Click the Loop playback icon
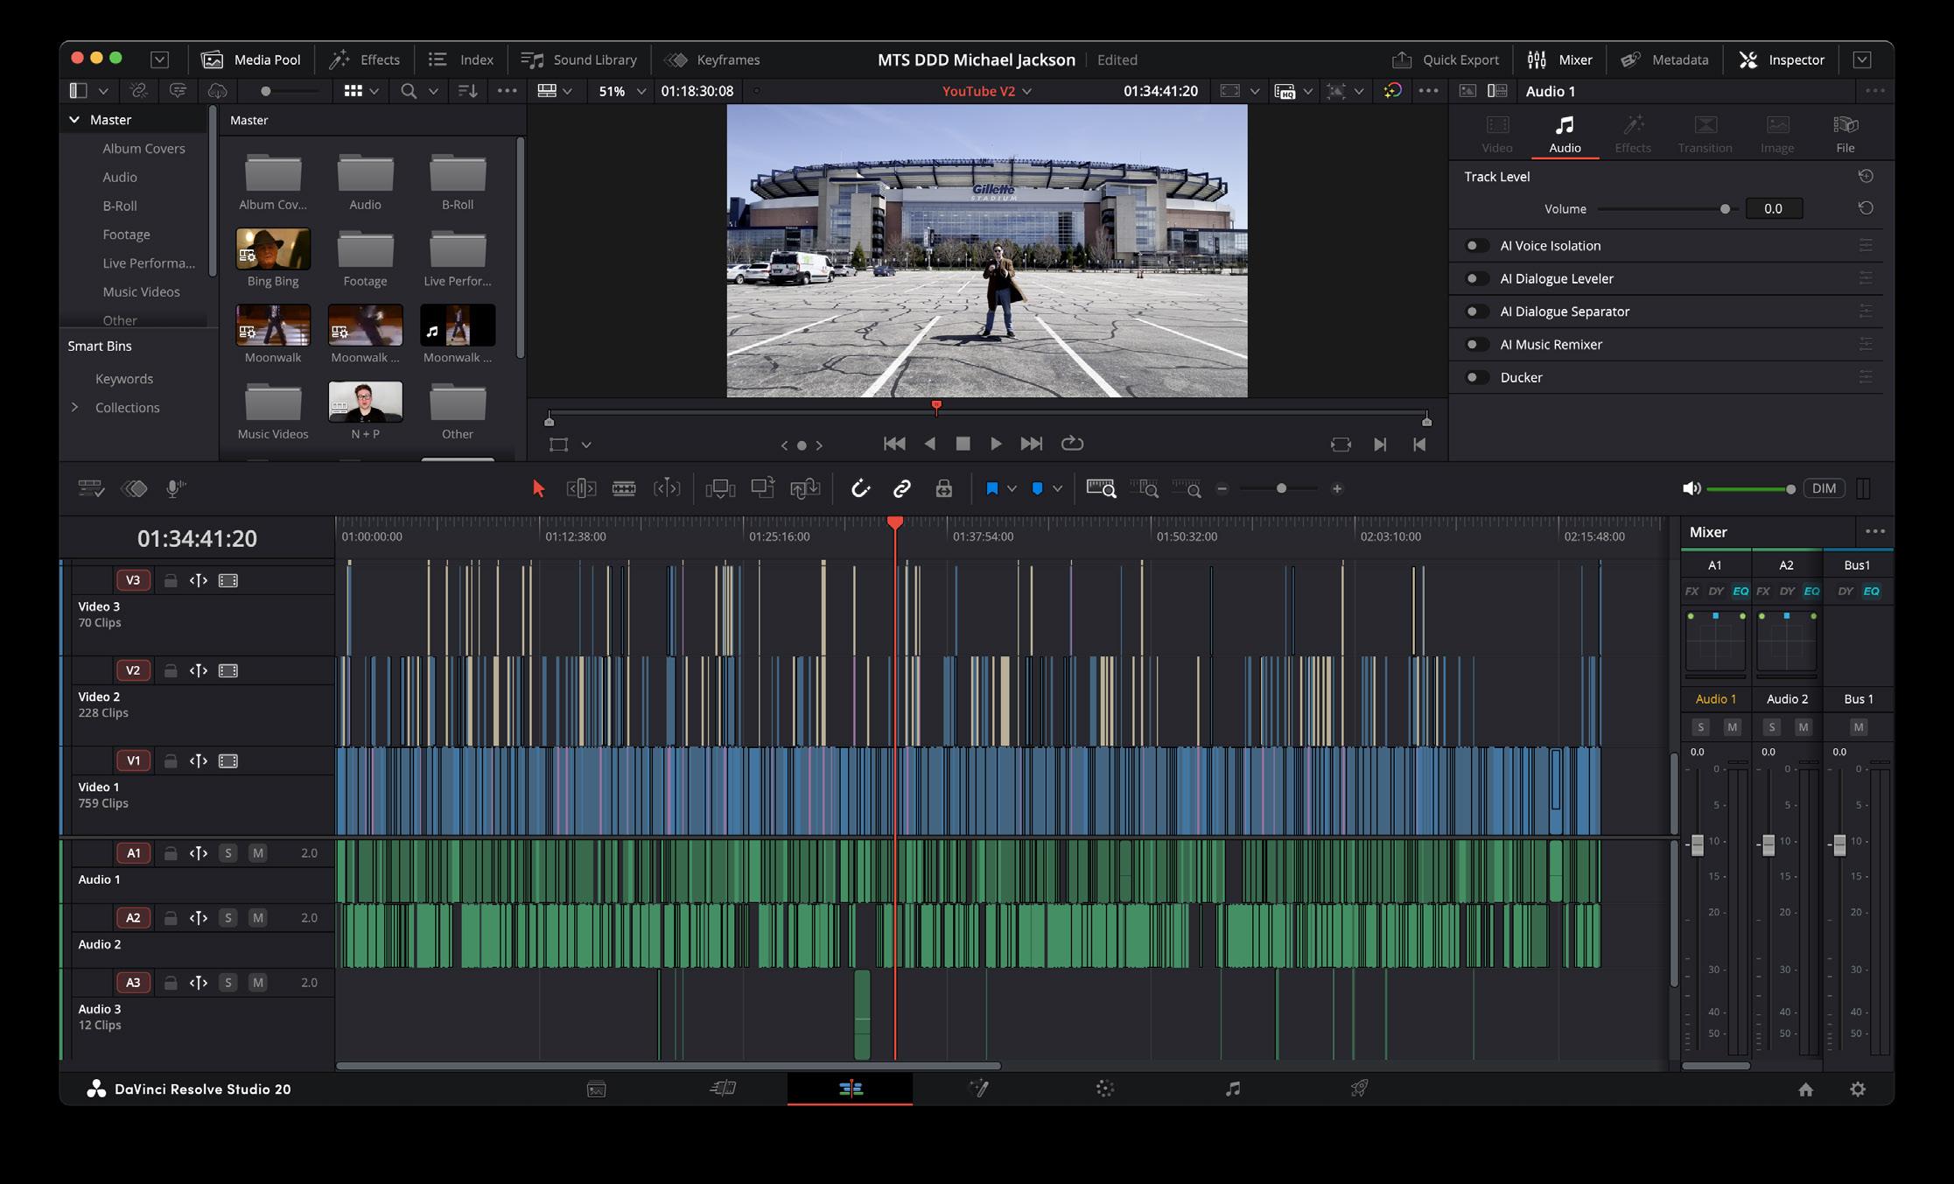1954x1184 pixels. pos(1072,444)
